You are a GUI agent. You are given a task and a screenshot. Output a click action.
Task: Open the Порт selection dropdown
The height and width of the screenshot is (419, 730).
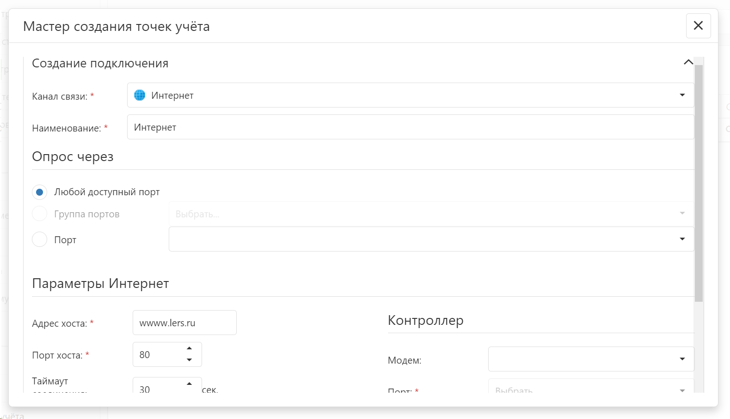coord(682,239)
